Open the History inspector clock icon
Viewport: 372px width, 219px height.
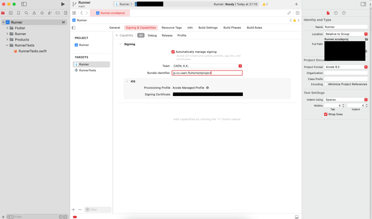336,13
